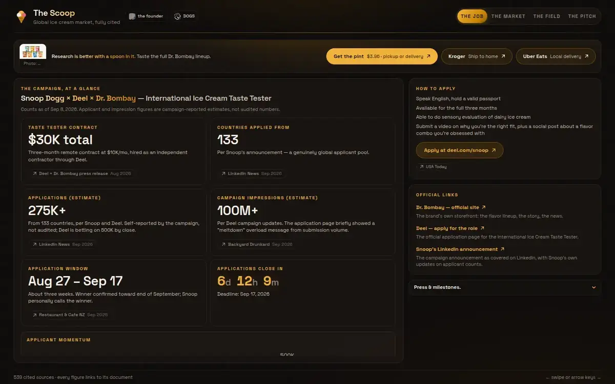Switch to THE PITCH tab
This screenshot has width=615, height=384.
click(x=582, y=16)
